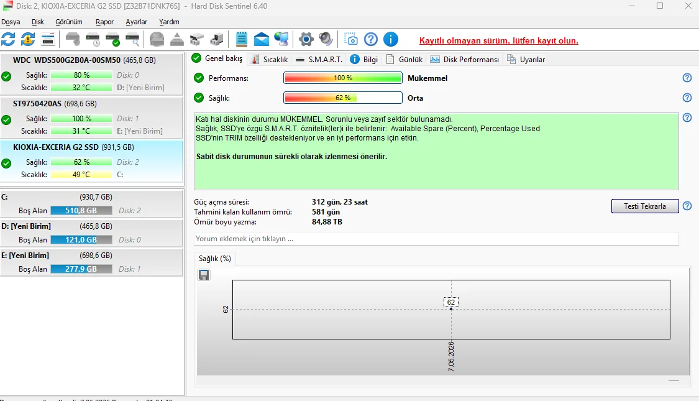The width and height of the screenshot is (699, 401).
Task: Open the Dosya menu
Action: click(x=11, y=22)
